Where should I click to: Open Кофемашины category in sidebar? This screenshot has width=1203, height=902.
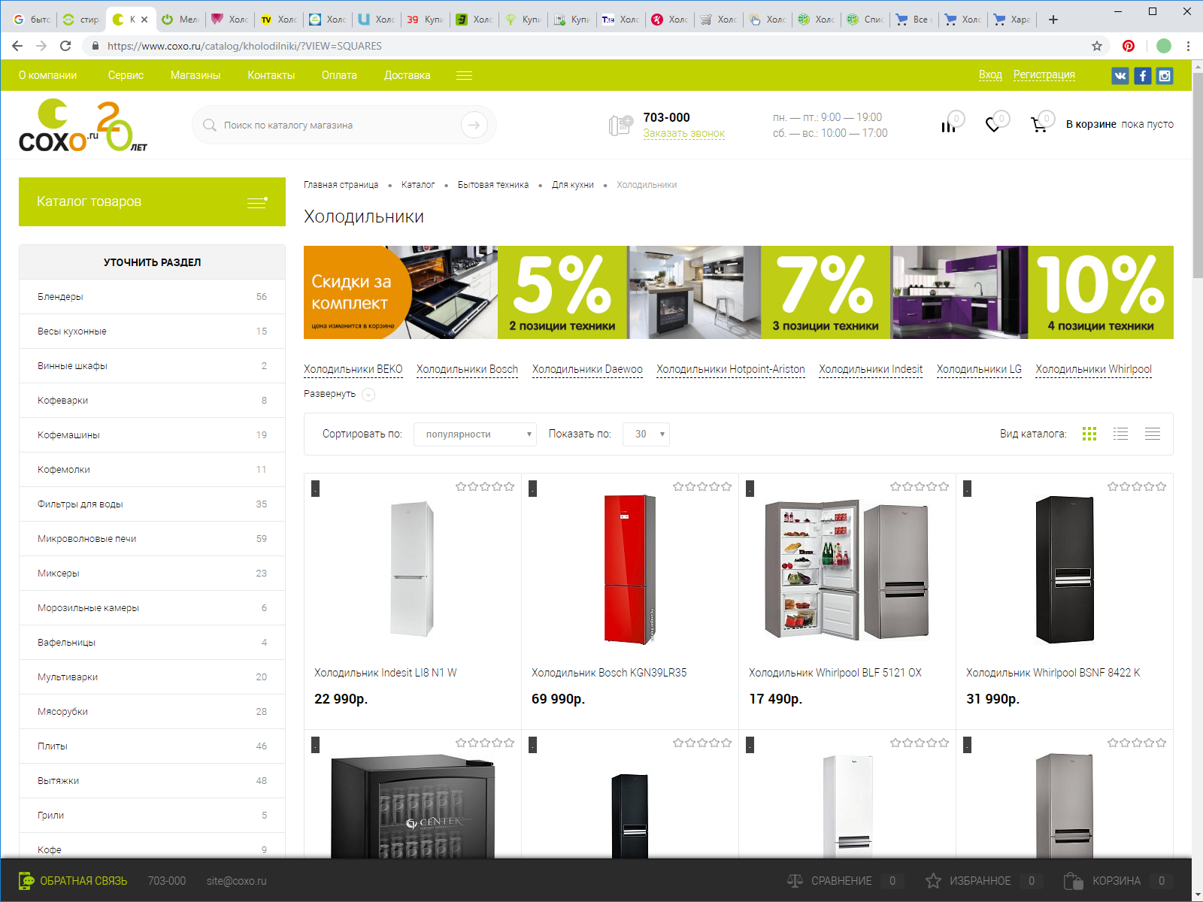click(152, 435)
